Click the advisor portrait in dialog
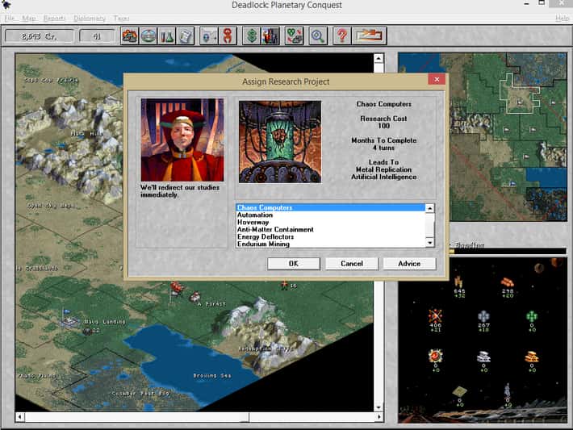Screen dimensions: 573x430 (182, 140)
